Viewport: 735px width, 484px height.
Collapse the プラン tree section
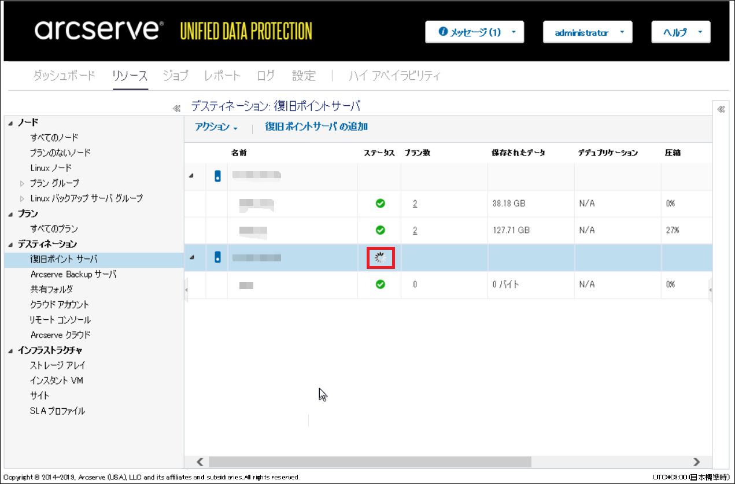[10, 214]
